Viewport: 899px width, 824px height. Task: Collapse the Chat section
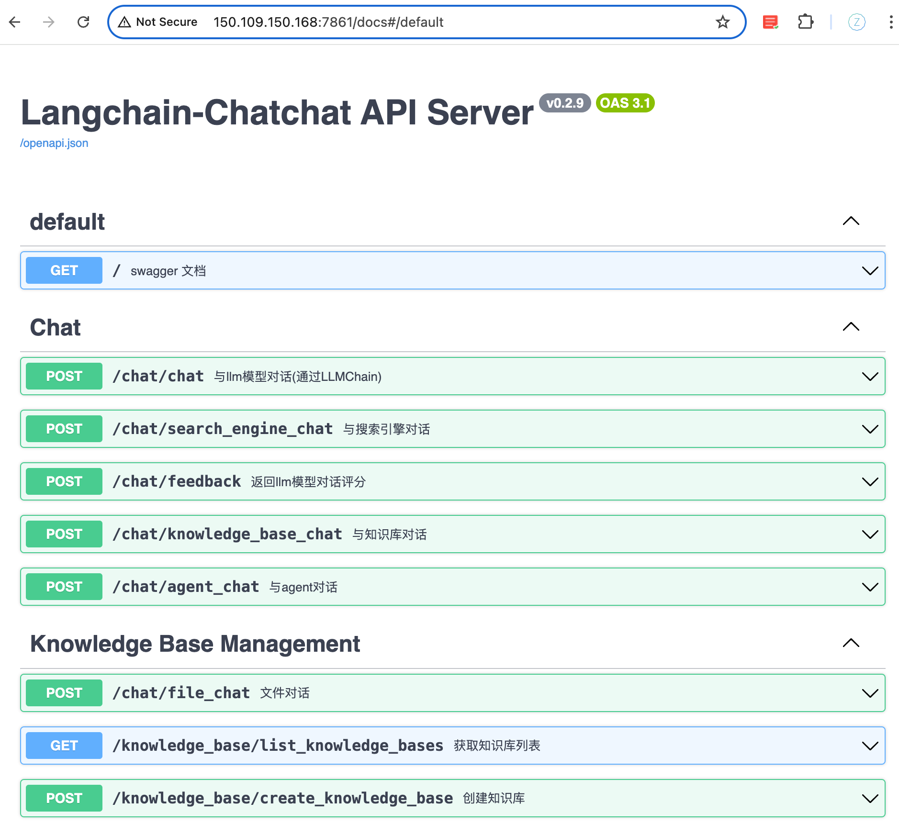[851, 327]
